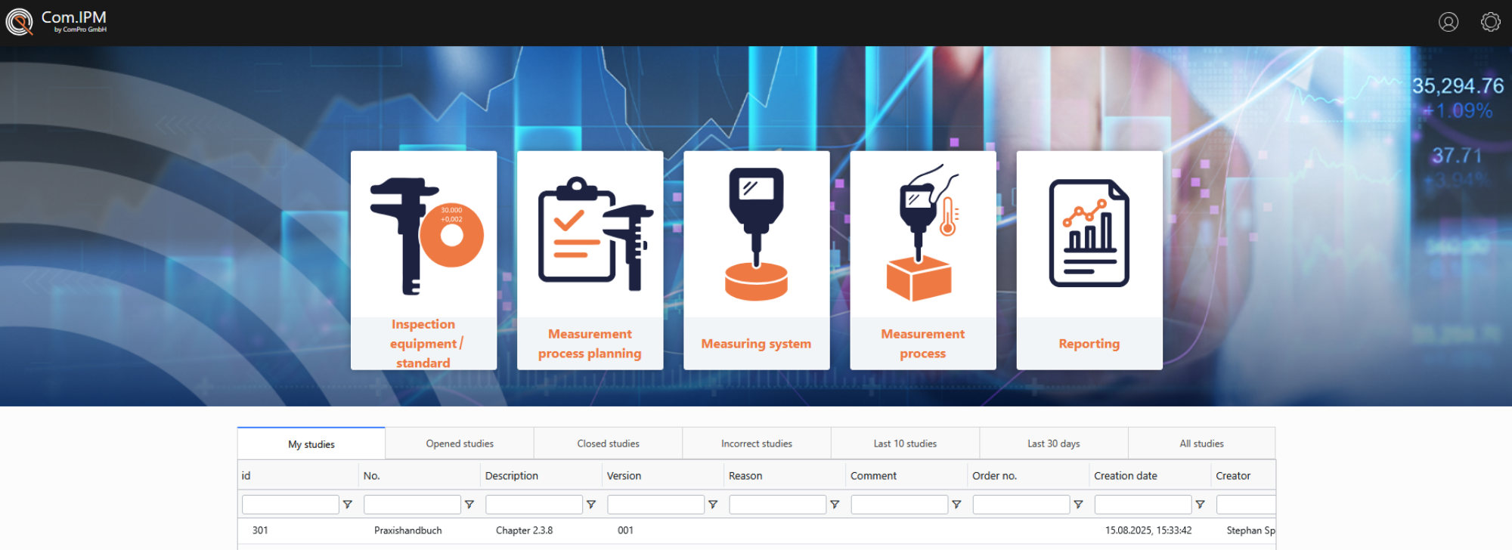Open the Measuring system module
Screen dimensions: 1512x550
point(756,260)
